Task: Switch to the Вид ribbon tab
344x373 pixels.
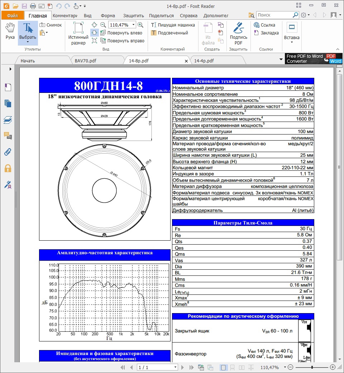Action: (87, 15)
